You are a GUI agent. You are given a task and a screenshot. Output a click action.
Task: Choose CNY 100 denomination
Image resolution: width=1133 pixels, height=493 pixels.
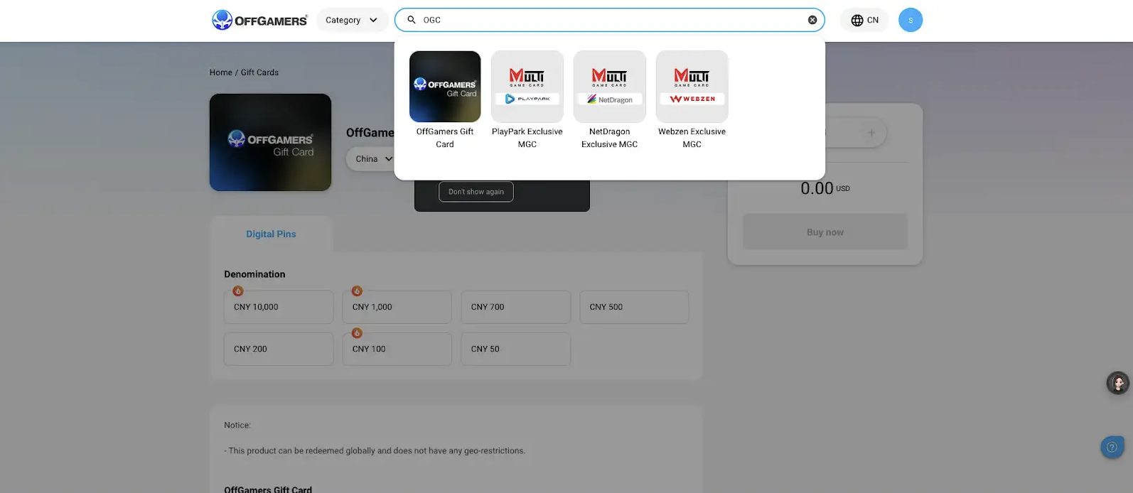click(x=397, y=349)
